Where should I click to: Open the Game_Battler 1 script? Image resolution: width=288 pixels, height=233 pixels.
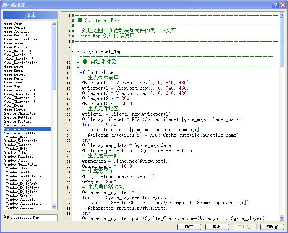(x=18, y=51)
